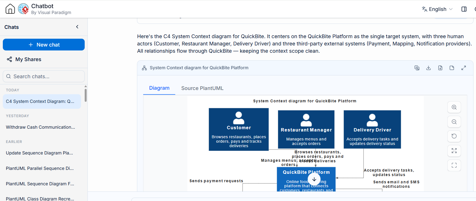
Task: Click the search magnifier icon
Action: pos(8,76)
